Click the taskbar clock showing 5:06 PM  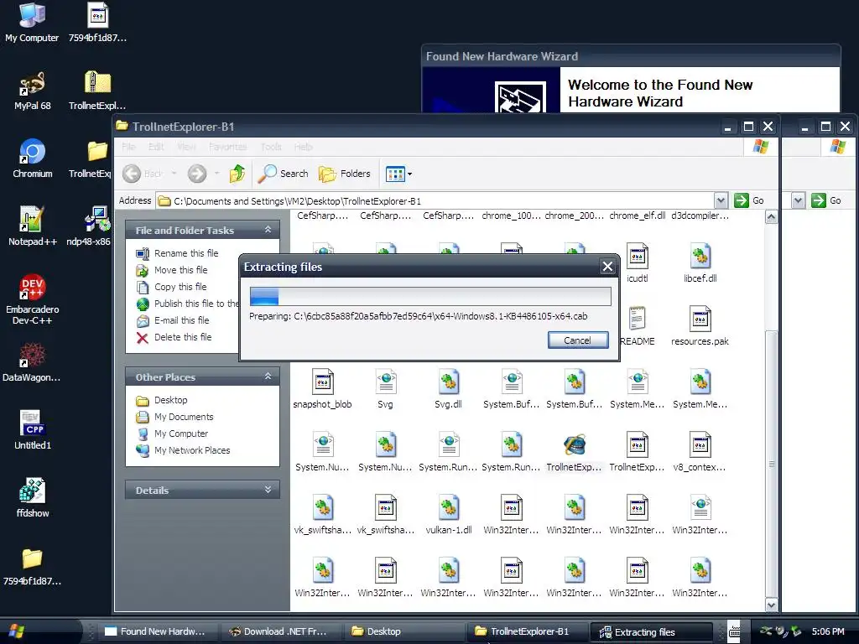click(828, 631)
